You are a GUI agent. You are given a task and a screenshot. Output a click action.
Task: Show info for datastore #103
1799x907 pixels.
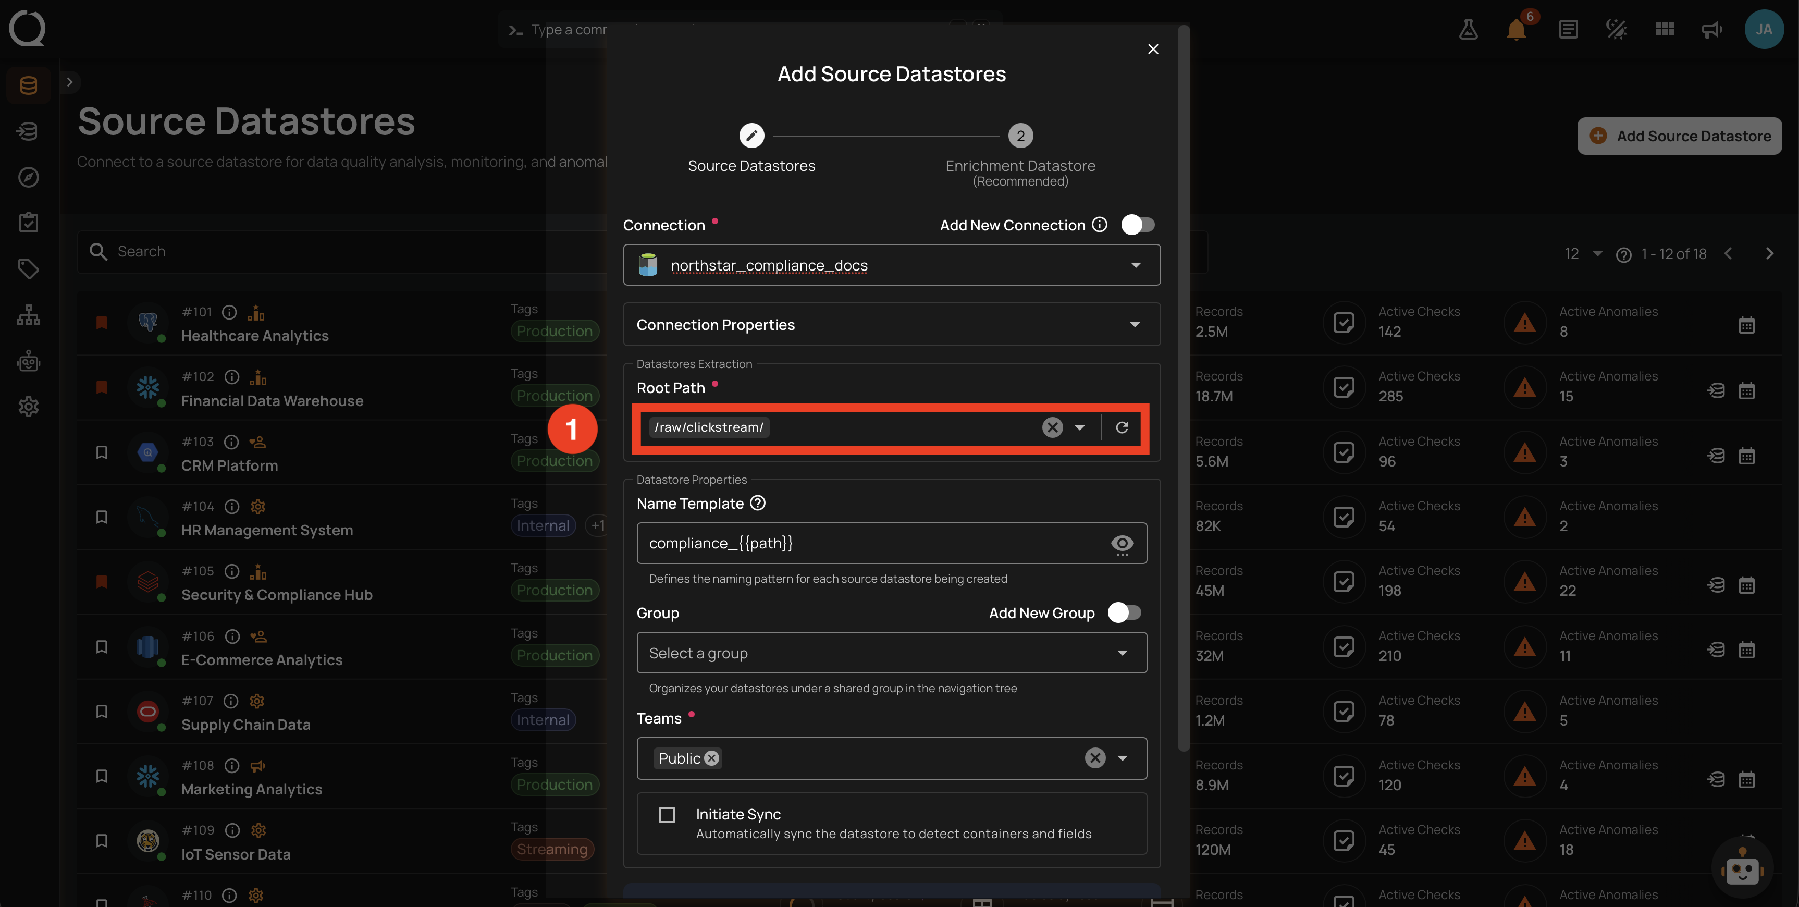click(x=232, y=442)
